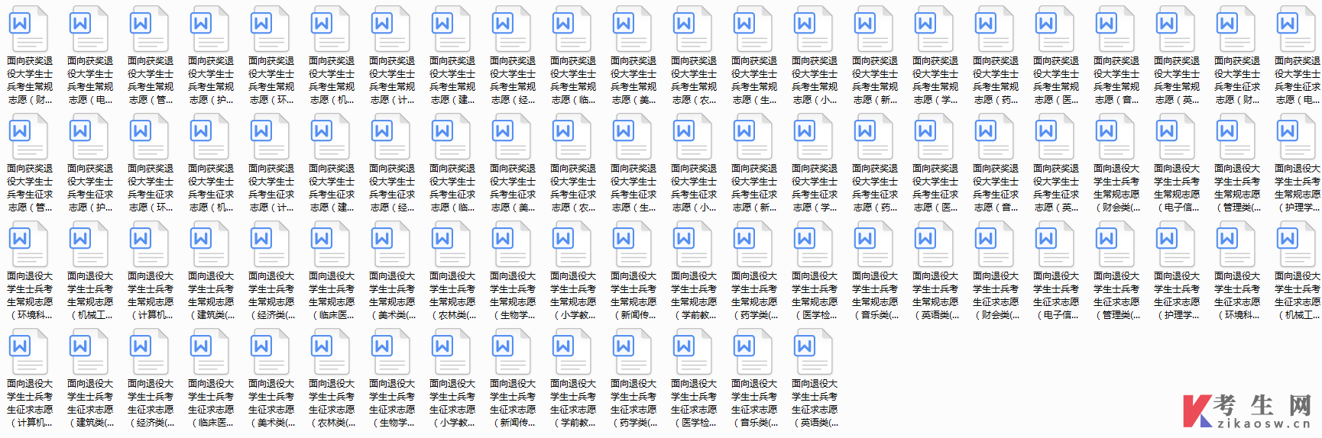Click file name 退役大学生…常规志愿（管理类…
The height and width of the screenshot is (438, 1322).
click(1237, 188)
